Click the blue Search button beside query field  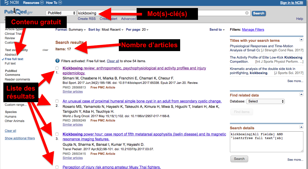click(259, 13)
